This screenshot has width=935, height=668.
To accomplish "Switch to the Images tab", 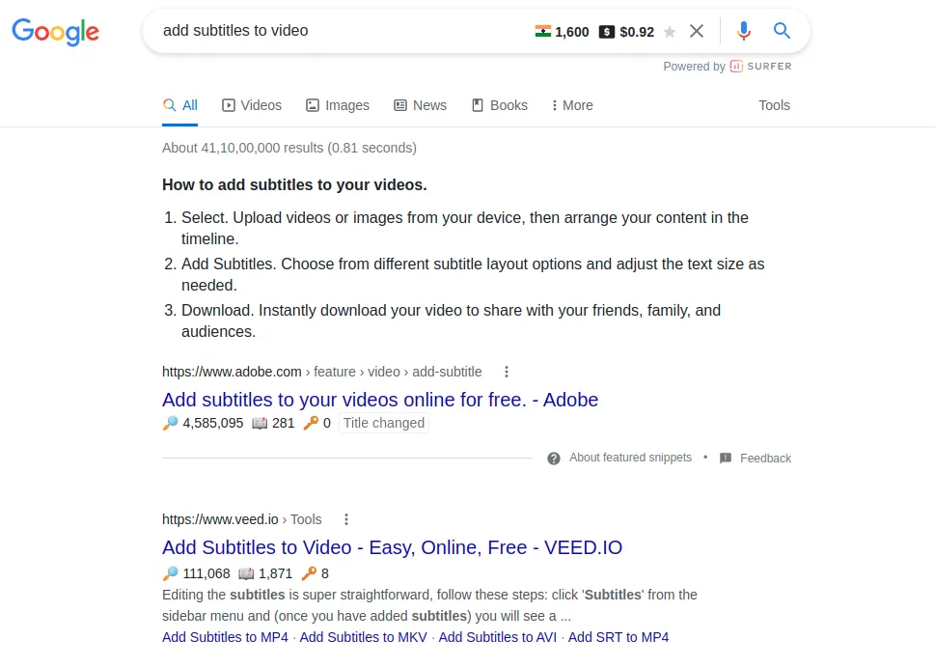I will (338, 105).
